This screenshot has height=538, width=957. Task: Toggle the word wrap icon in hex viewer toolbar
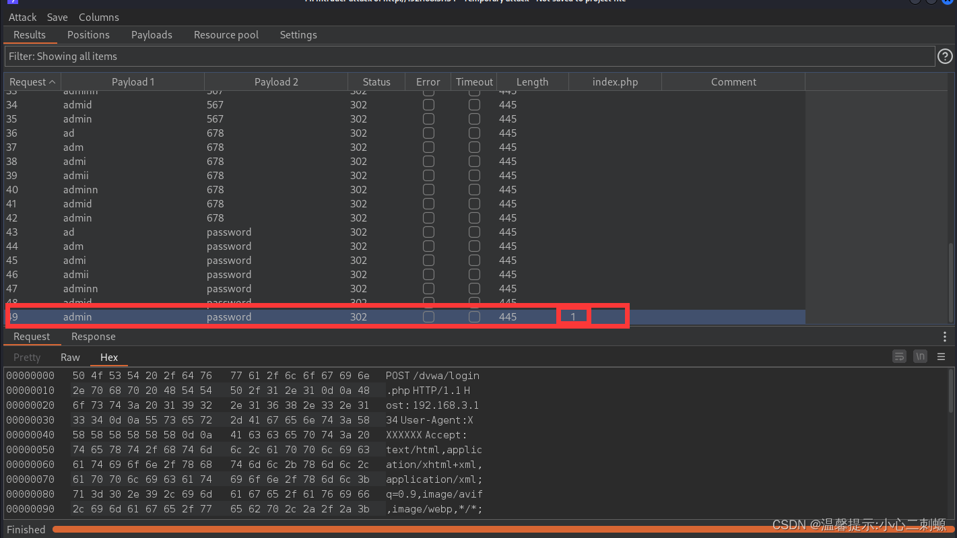pos(899,357)
